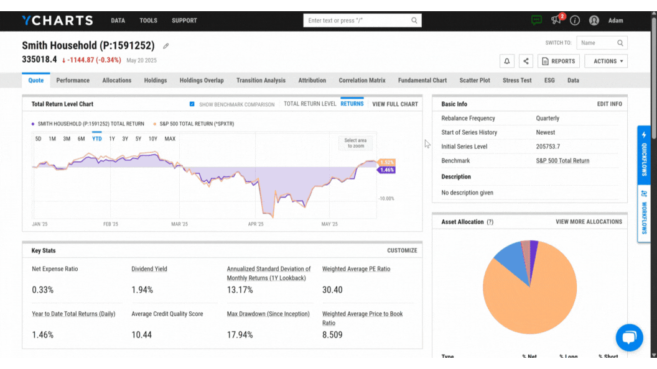
Task: Open the SUPPORT menu
Action: [184, 20]
